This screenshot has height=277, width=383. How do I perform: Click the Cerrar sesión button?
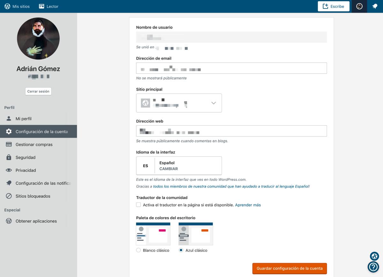pos(38,91)
